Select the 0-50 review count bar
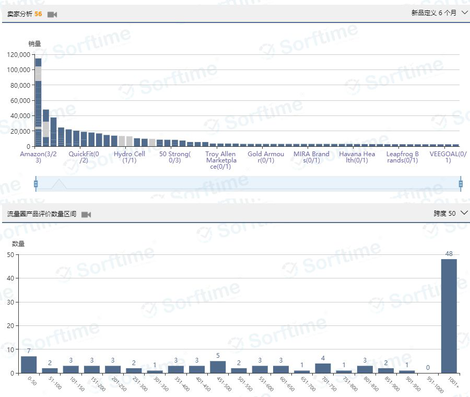This screenshot has height=397, width=470. pyautogui.click(x=29, y=365)
